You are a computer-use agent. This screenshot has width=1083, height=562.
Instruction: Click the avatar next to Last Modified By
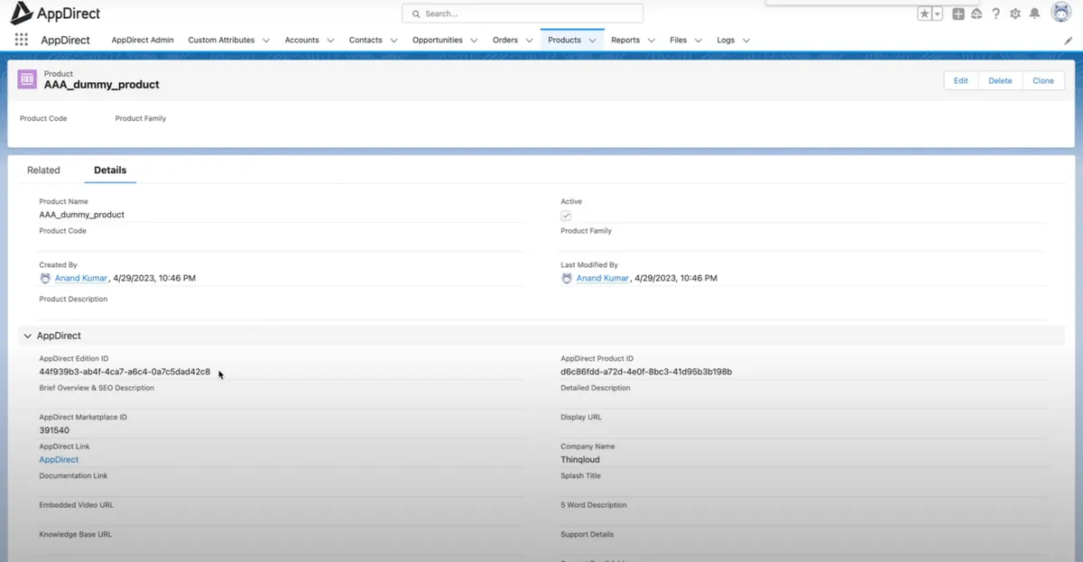click(567, 279)
